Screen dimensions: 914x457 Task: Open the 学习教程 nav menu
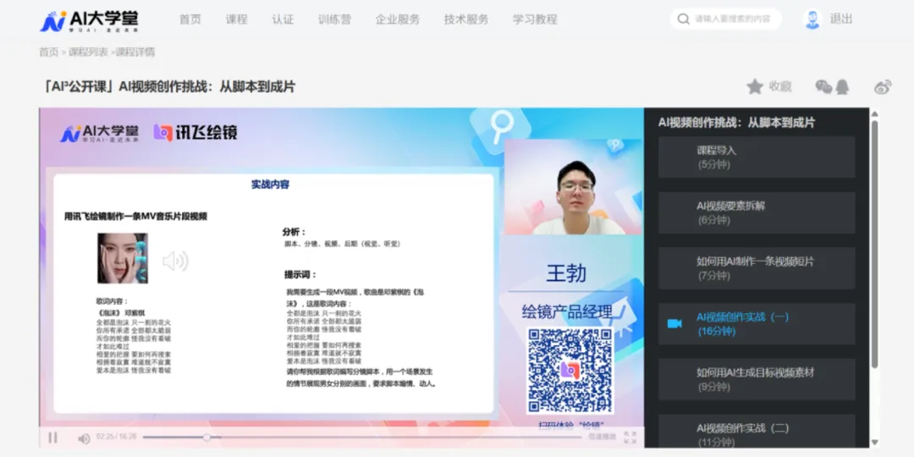pyautogui.click(x=535, y=19)
